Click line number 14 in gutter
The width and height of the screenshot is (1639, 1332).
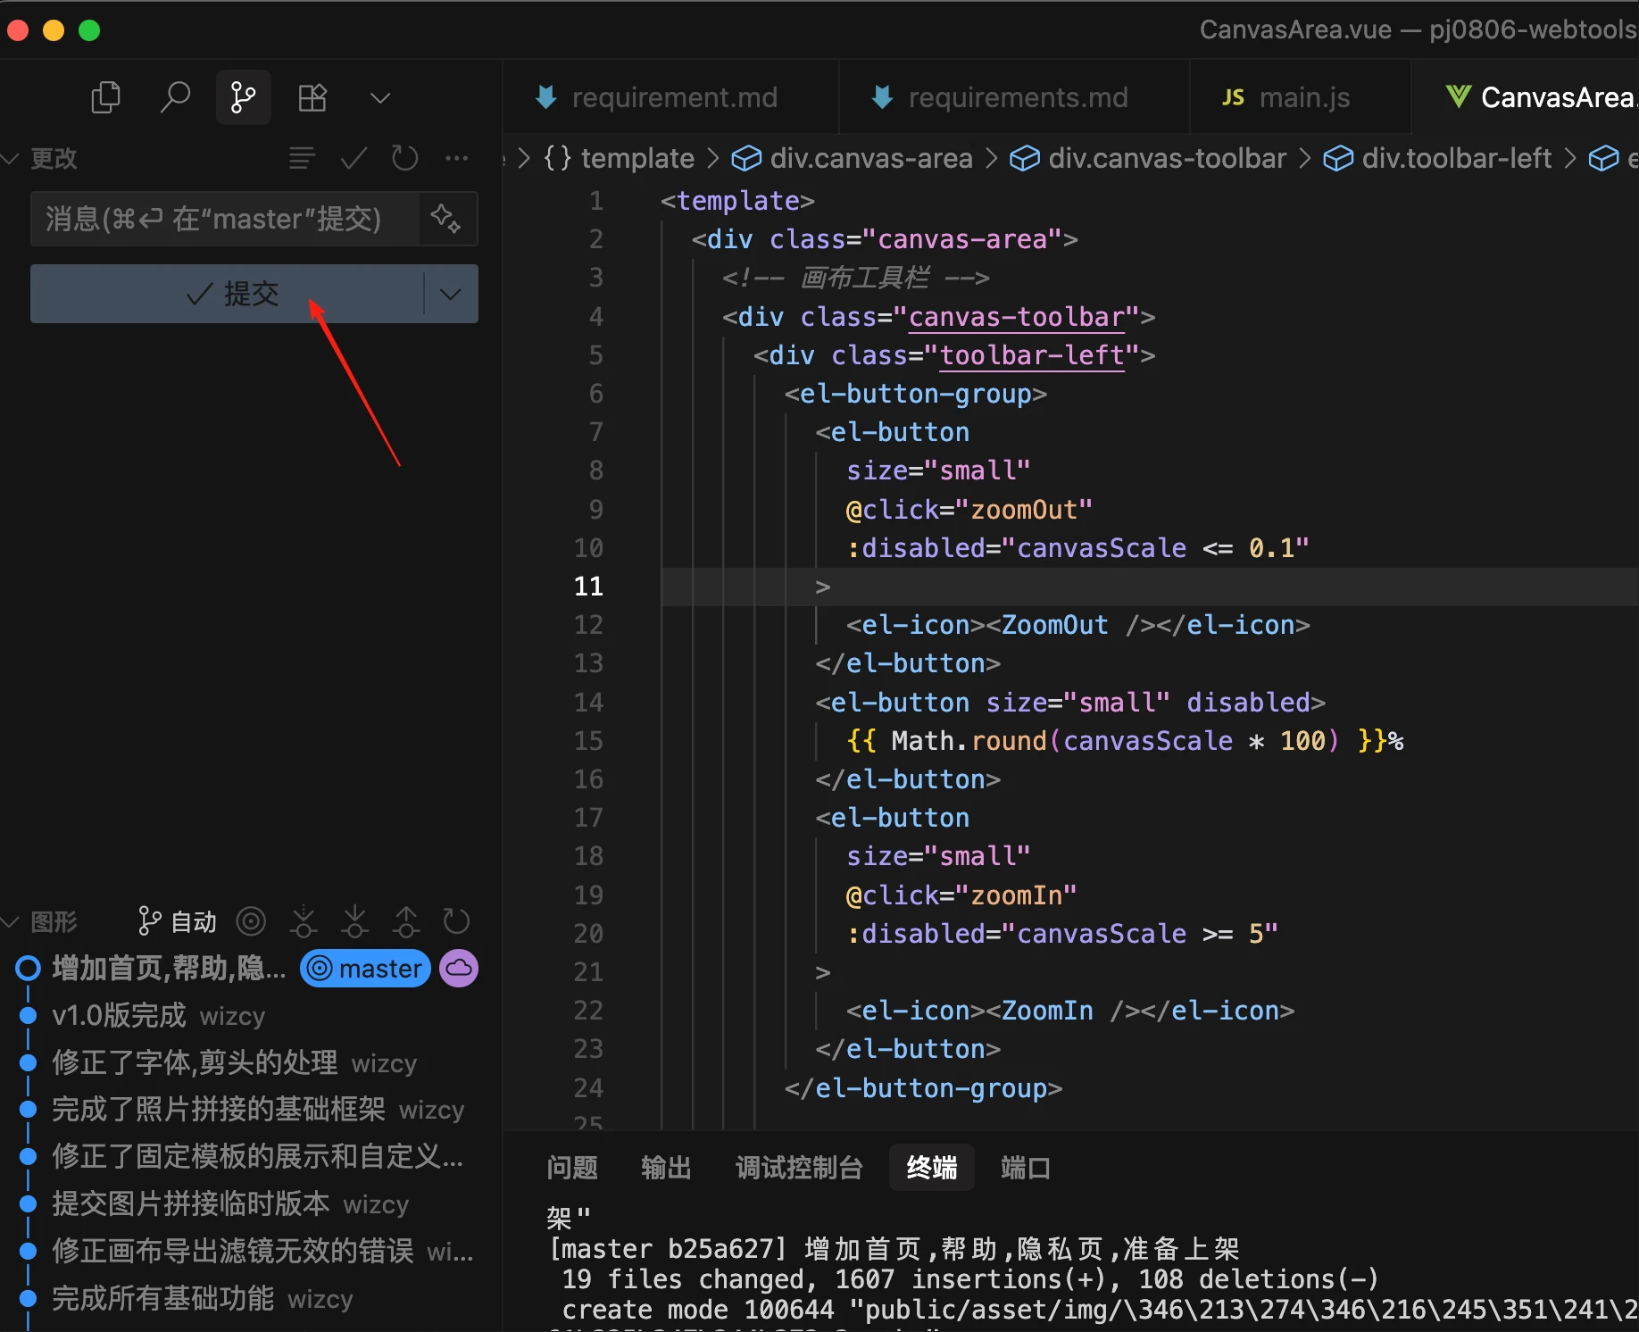tap(588, 703)
